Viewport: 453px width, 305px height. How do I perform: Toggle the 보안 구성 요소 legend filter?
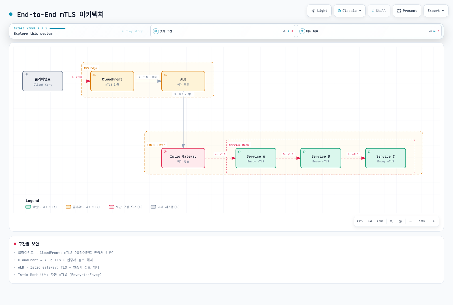125,207
